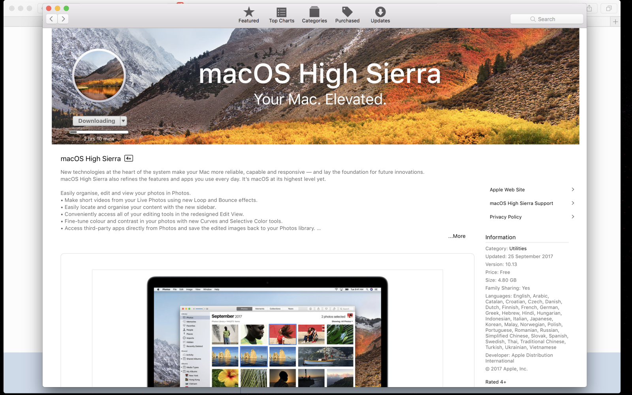
Task: Click 'Developer: Apple Distribution International' text
Action: [519, 358]
